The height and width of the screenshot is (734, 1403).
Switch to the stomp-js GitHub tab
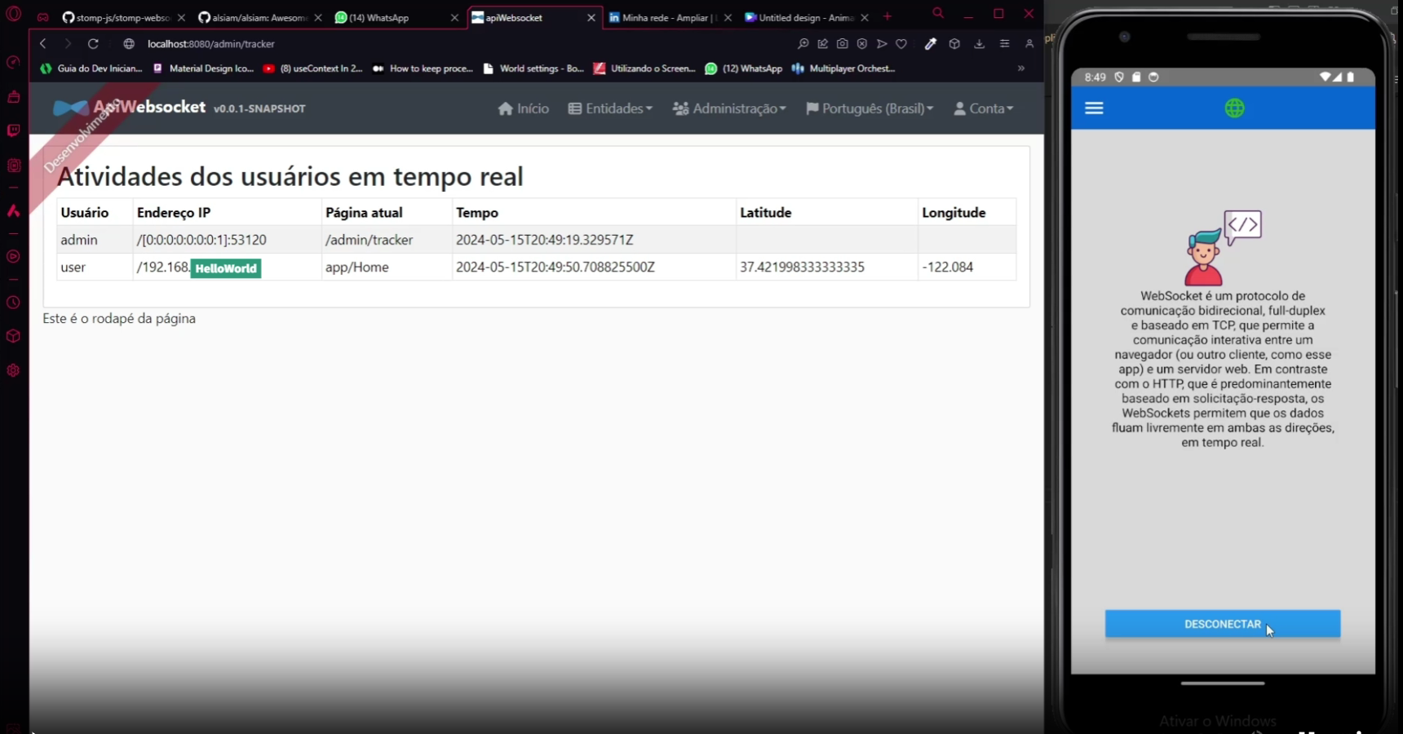[x=118, y=17]
